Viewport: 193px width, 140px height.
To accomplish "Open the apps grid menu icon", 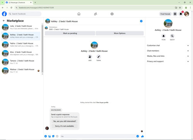I will click(x=175, y=14).
